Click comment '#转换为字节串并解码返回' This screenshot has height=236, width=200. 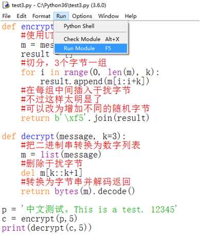[x=76, y=181]
